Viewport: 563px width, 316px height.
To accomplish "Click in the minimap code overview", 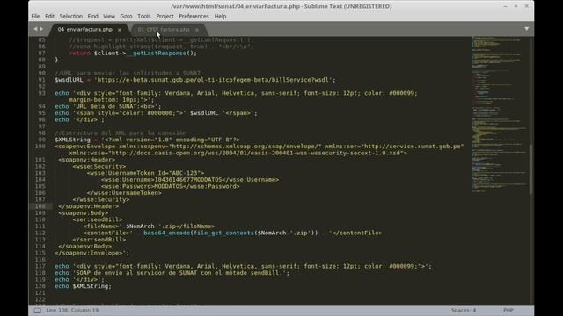I will tap(499, 115).
